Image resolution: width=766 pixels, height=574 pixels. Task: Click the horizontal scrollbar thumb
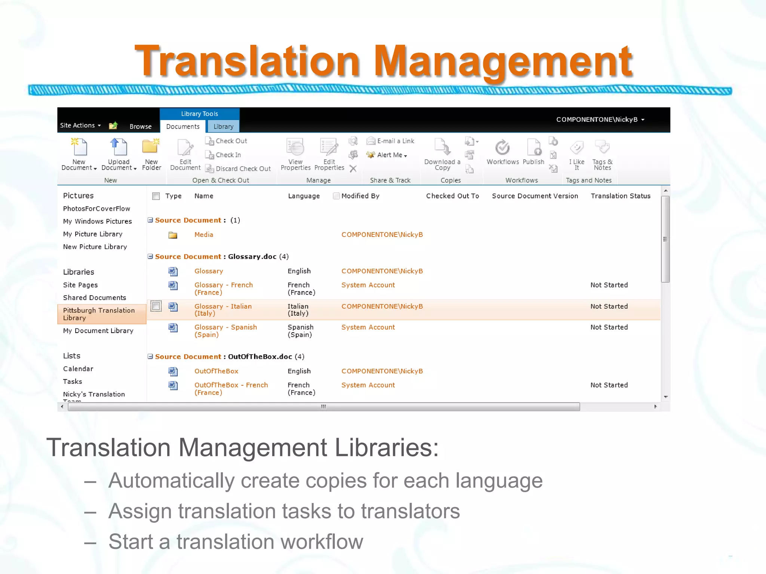point(324,407)
